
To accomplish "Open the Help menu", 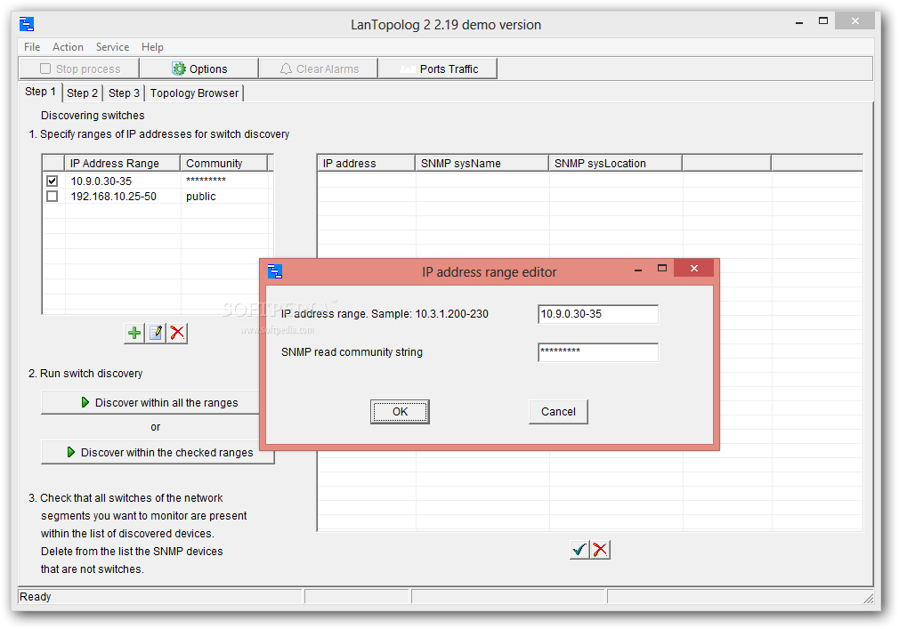I will coord(152,47).
